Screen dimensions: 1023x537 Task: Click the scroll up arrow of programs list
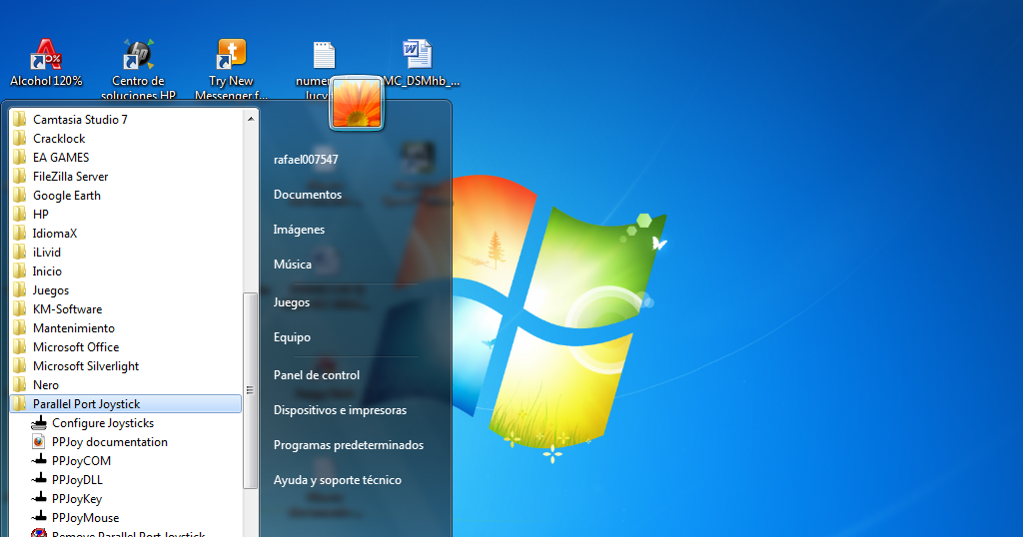click(x=251, y=119)
